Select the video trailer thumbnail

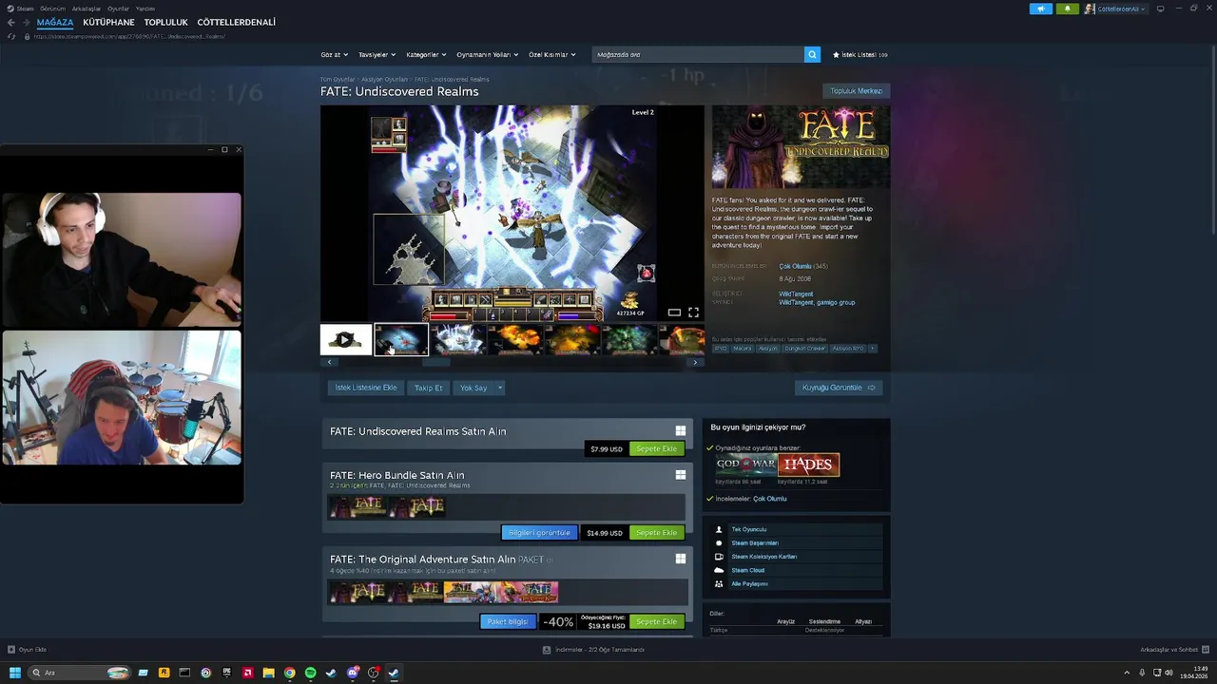click(x=346, y=339)
